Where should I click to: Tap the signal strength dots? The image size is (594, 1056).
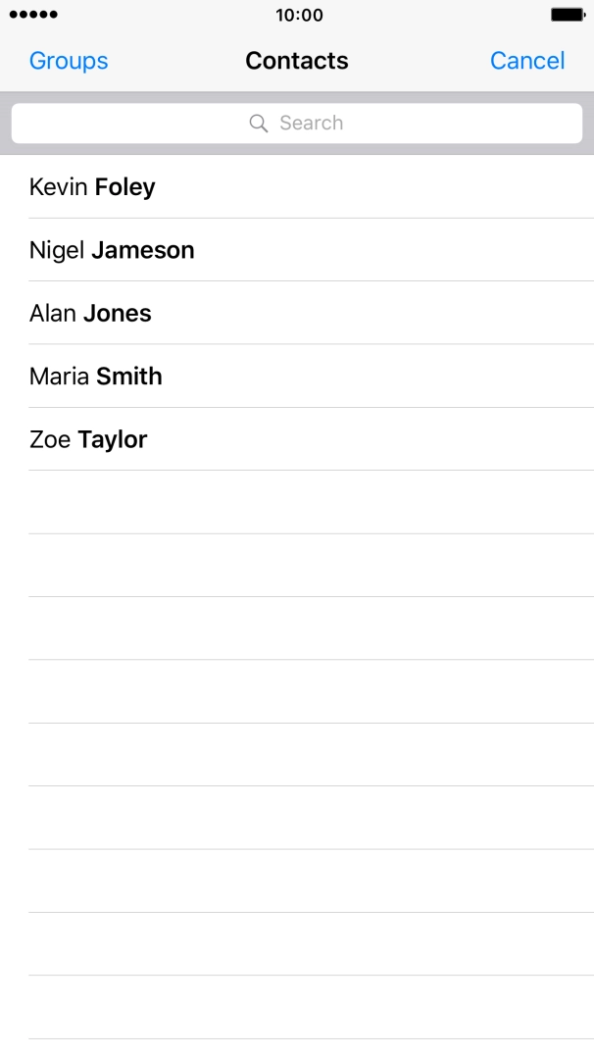pyautogui.click(x=33, y=15)
